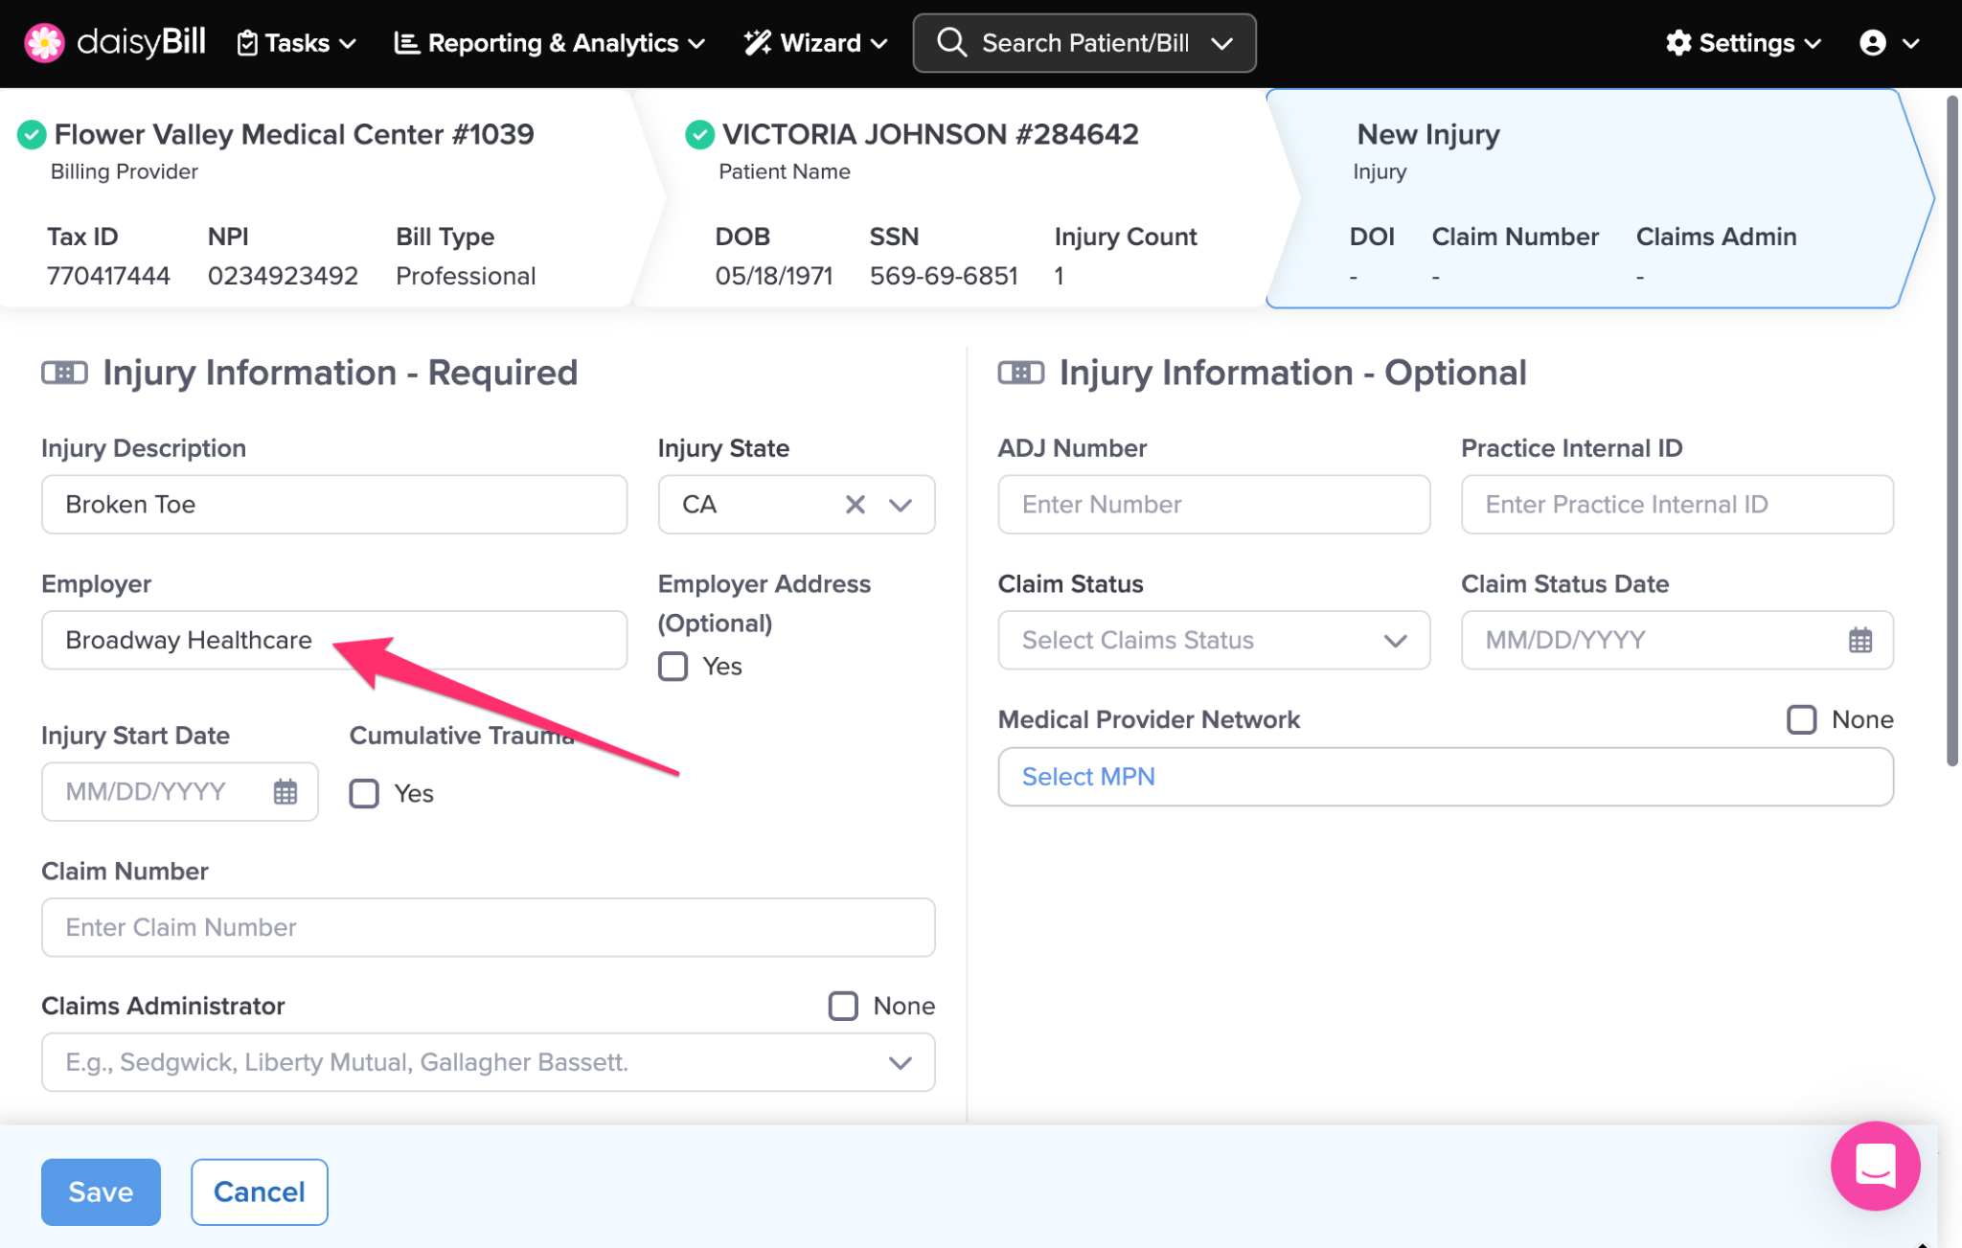Expand the Select Claims Status dropdown

point(1213,640)
